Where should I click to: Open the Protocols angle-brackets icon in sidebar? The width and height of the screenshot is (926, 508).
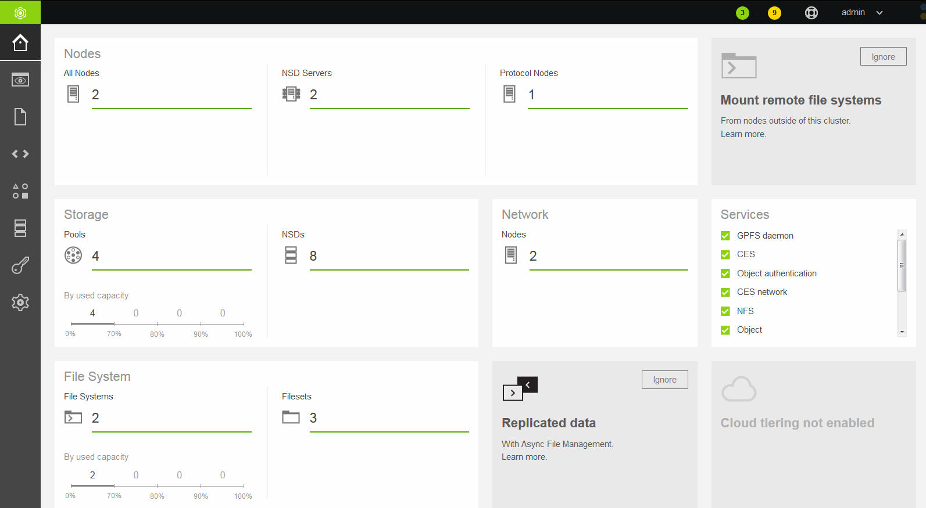[20, 154]
